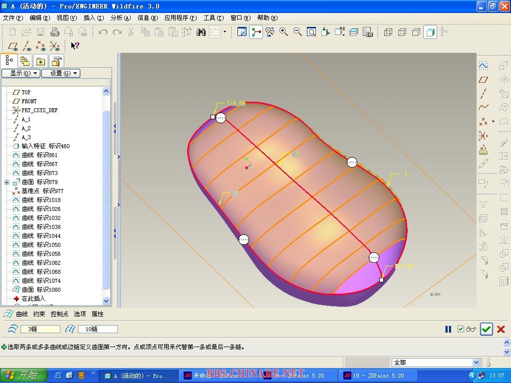Open the 分析 menu
Viewport: 511px width, 383px height.
click(x=120, y=18)
